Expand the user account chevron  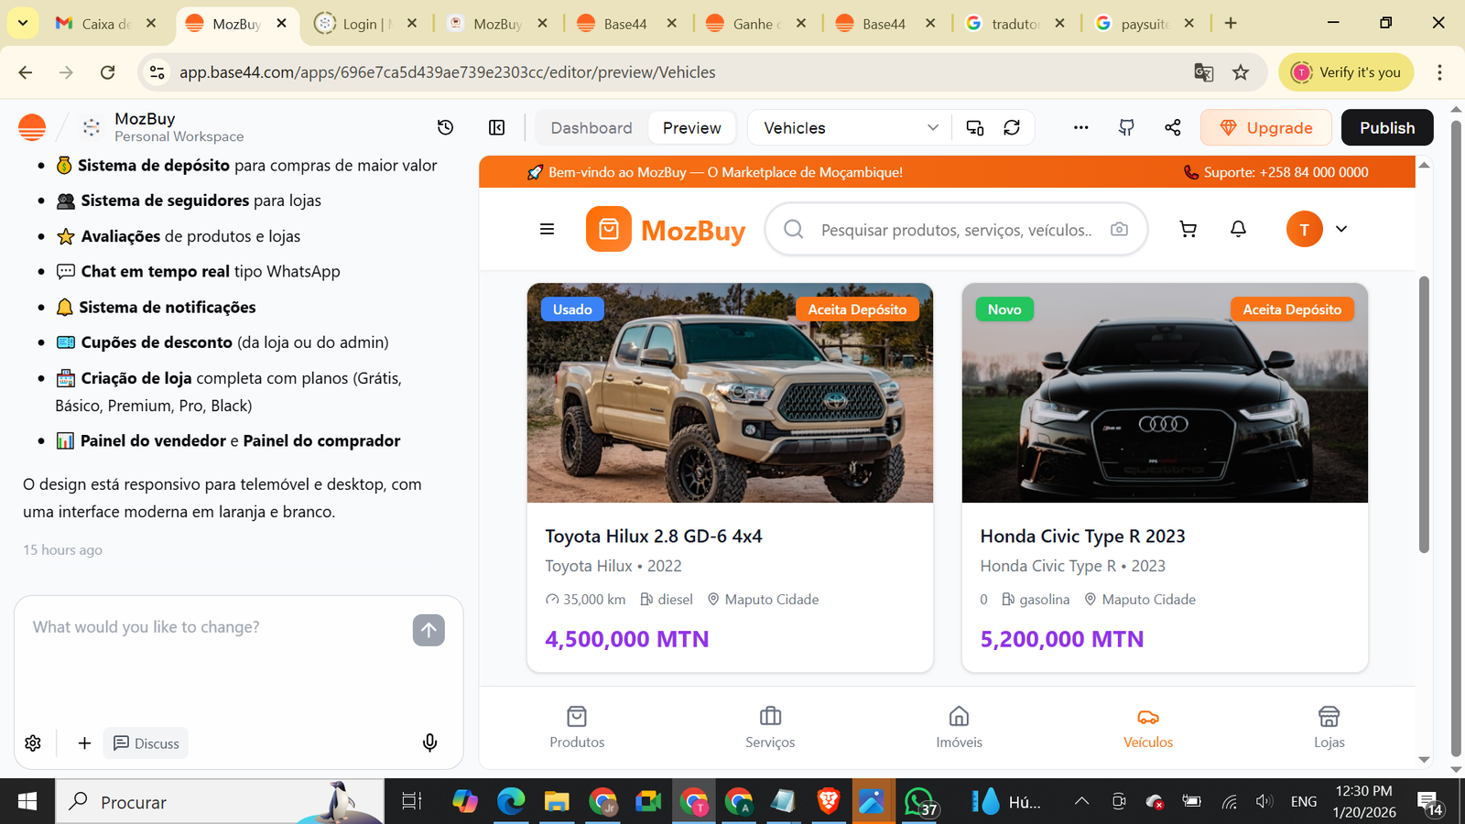click(1341, 229)
